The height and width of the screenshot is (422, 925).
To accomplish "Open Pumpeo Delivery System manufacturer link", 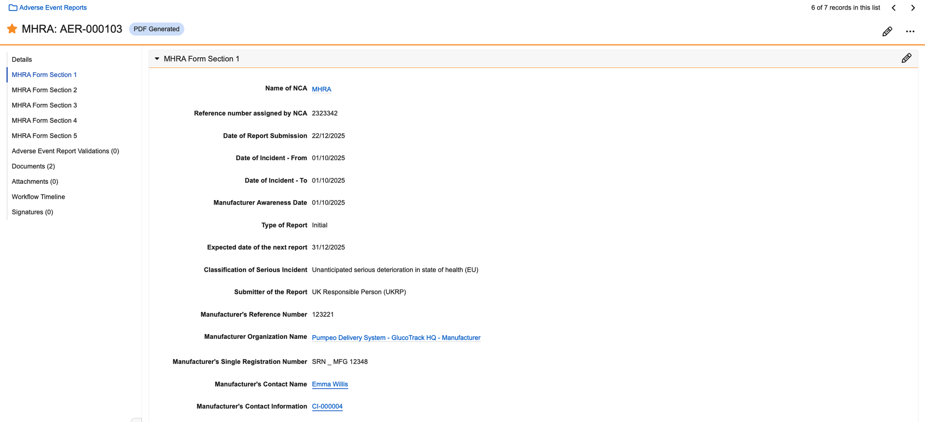I will [396, 338].
